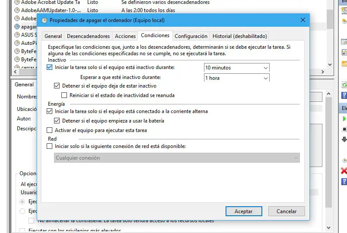The height and width of the screenshot is (233, 347).
Task: Toggle the 'conectado a la corriente alterna' checkbox
Action: (x=50, y=111)
